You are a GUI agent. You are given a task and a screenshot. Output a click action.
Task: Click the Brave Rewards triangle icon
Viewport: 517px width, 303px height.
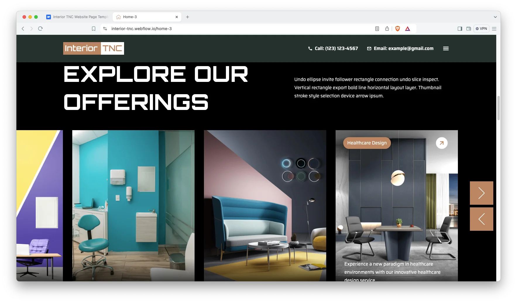pyautogui.click(x=408, y=29)
